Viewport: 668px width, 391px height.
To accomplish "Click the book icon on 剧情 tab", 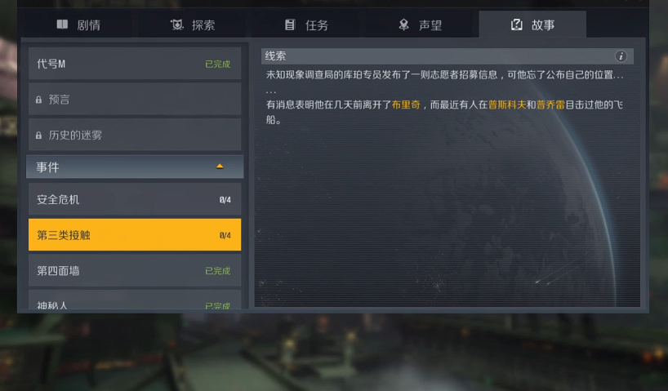I will pyautogui.click(x=62, y=24).
